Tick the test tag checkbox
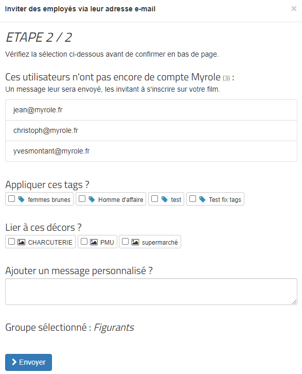 tap(154, 199)
